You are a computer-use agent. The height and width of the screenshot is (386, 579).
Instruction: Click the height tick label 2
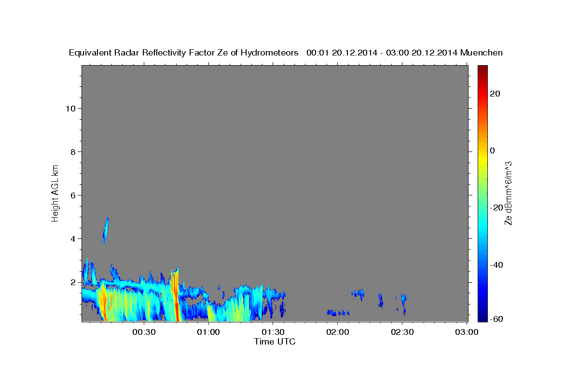tap(73, 282)
